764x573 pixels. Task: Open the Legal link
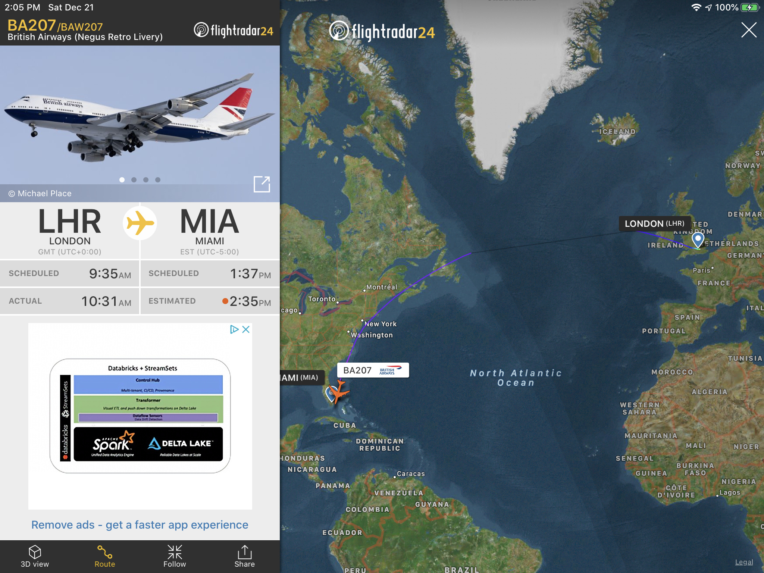pos(744,562)
